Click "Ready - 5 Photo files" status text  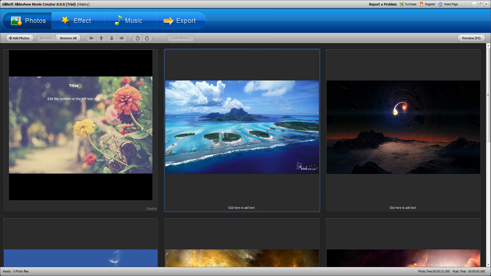coord(16,271)
